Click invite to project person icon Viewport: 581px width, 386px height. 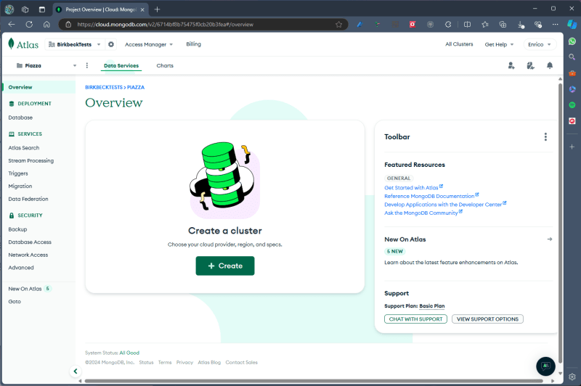point(511,65)
